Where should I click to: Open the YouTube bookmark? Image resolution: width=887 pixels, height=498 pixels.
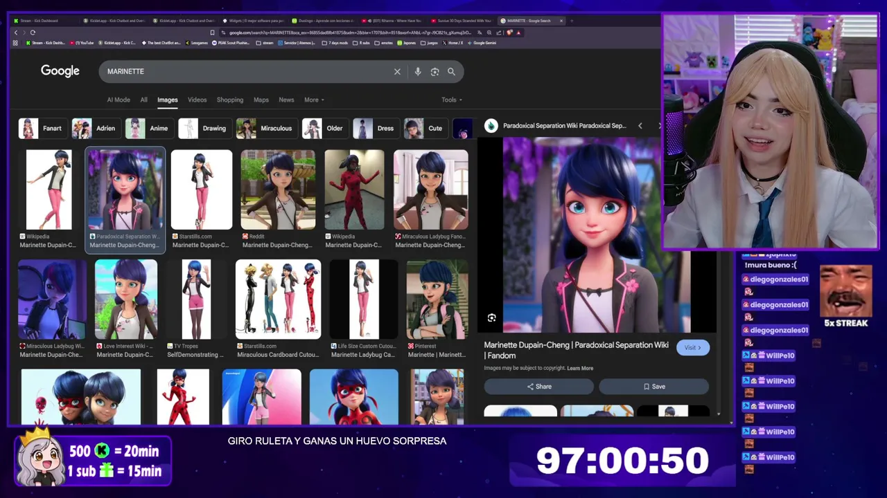(82, 43)
